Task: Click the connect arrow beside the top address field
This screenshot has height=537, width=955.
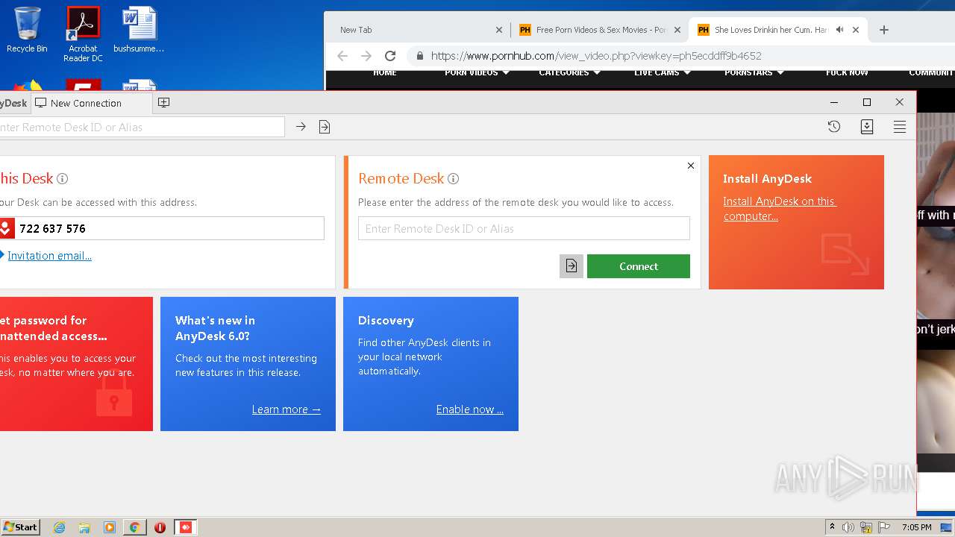Action: (301, 127)
